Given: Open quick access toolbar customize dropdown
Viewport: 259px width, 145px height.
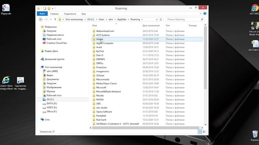Looking at the screenshot, I should click(53, 8).
